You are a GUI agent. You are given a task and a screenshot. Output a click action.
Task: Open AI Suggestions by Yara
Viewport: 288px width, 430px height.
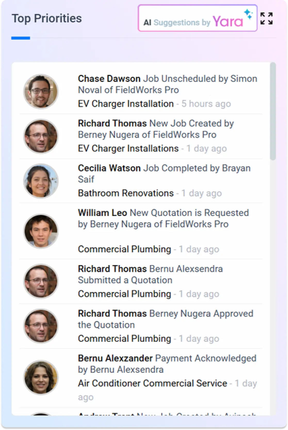tap(198, 18)
